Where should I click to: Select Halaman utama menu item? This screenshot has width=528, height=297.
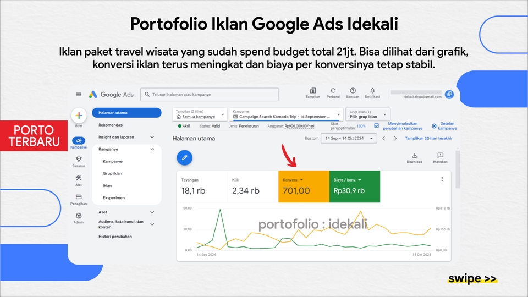pyautogui.click(x=127, y=113)
